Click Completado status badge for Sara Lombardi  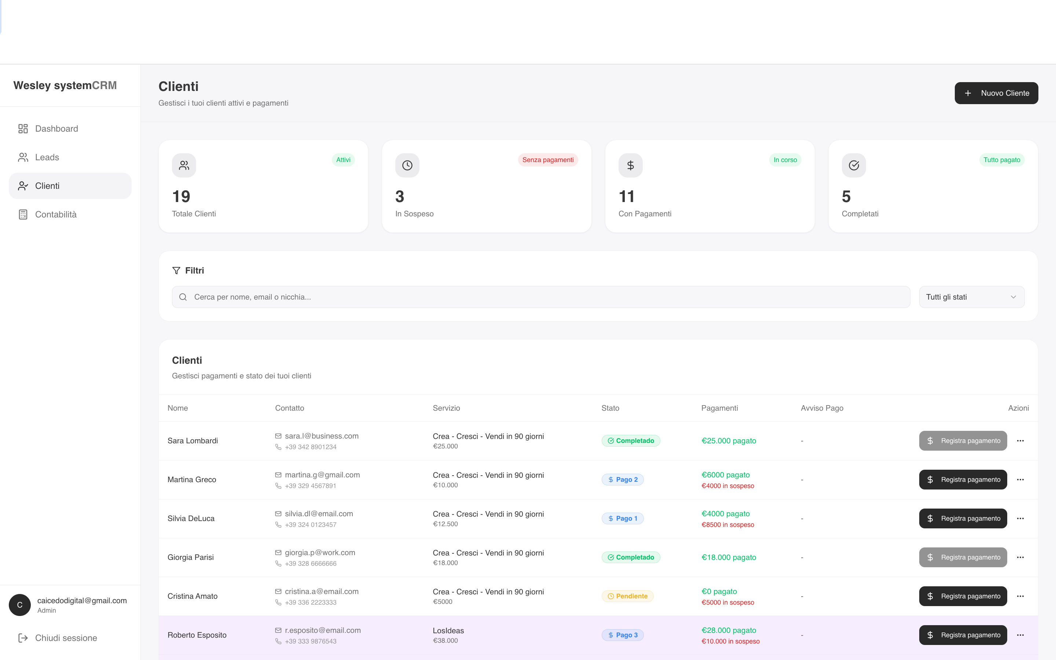(x=631, y=440)
